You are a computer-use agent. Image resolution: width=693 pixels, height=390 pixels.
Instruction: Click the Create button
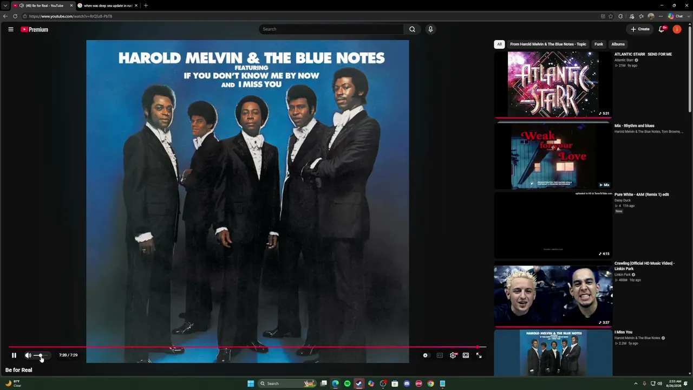(640, 29)
